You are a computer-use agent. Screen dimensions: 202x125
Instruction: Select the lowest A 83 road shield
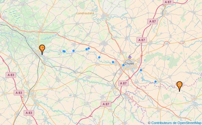pyautogui.click(x=29, y=113)
